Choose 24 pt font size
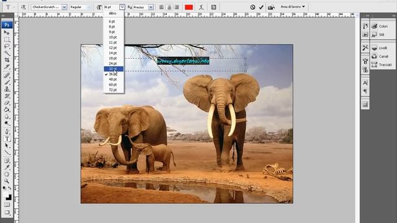This screenshot has width=397, height=223. point(114,63)
